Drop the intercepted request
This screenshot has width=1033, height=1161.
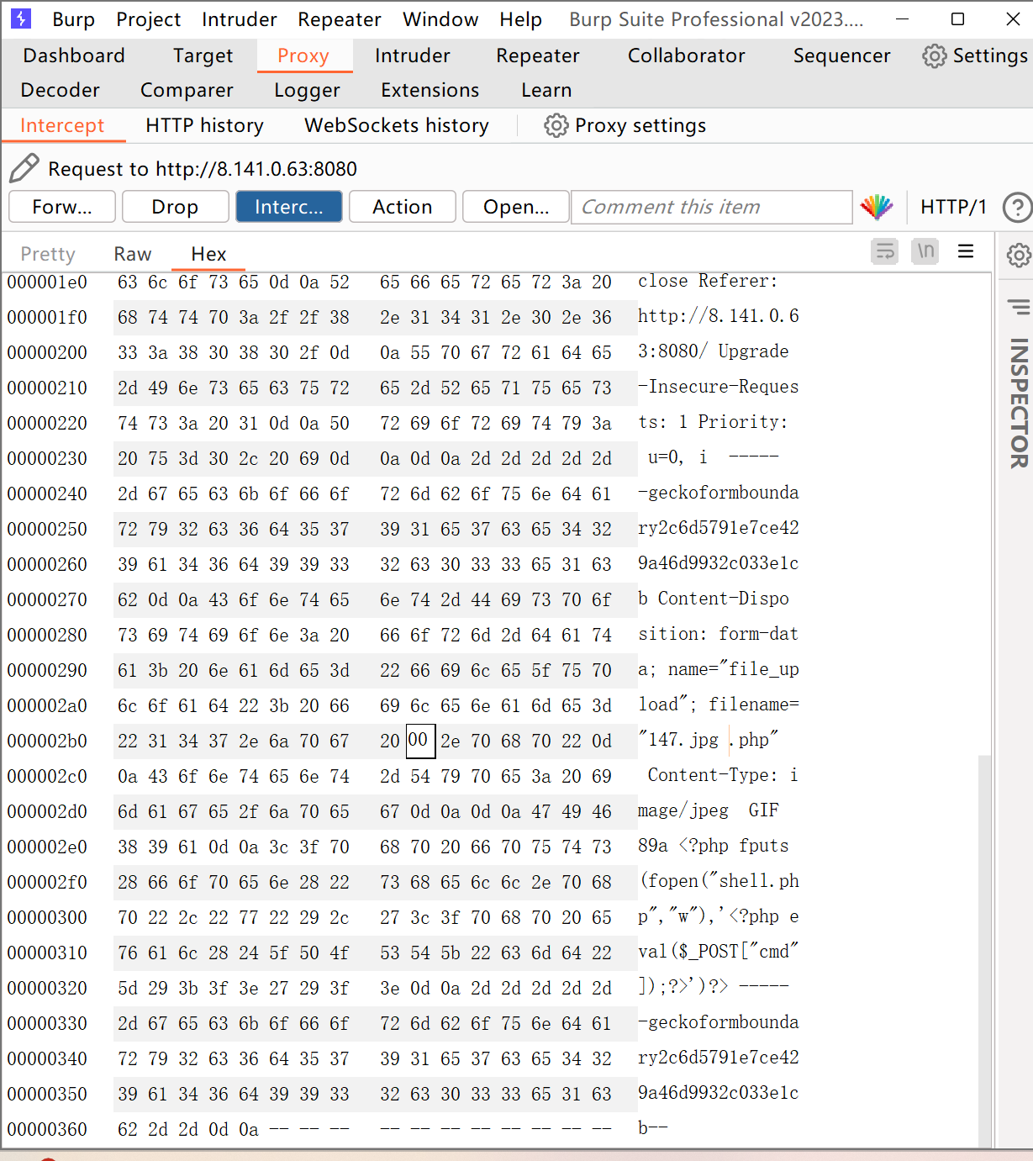pos(175,207)
